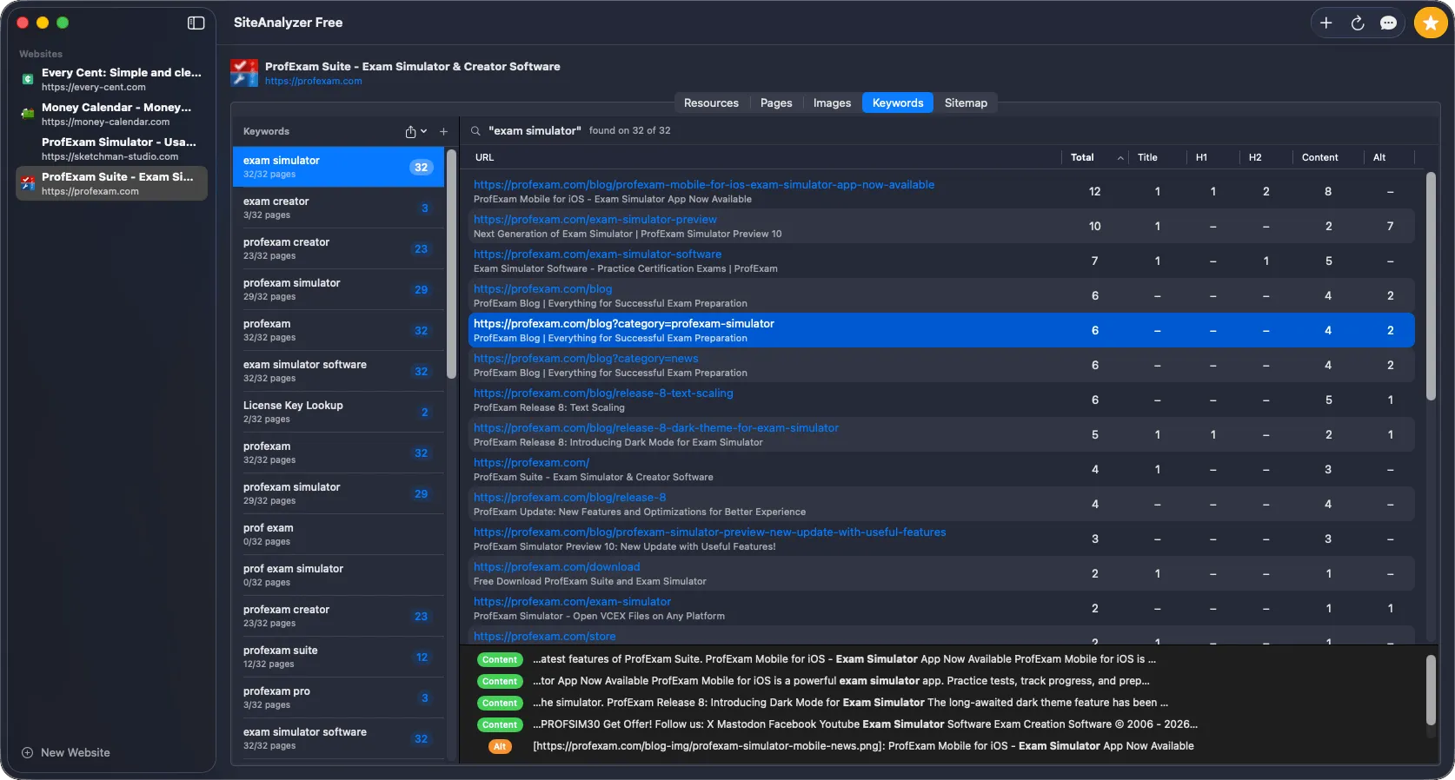Select the 'profexam suite' keyword

(x=338, y=657)
